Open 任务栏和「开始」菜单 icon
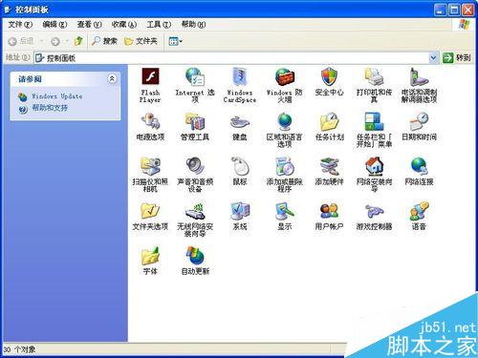 (x=374, y=121)
